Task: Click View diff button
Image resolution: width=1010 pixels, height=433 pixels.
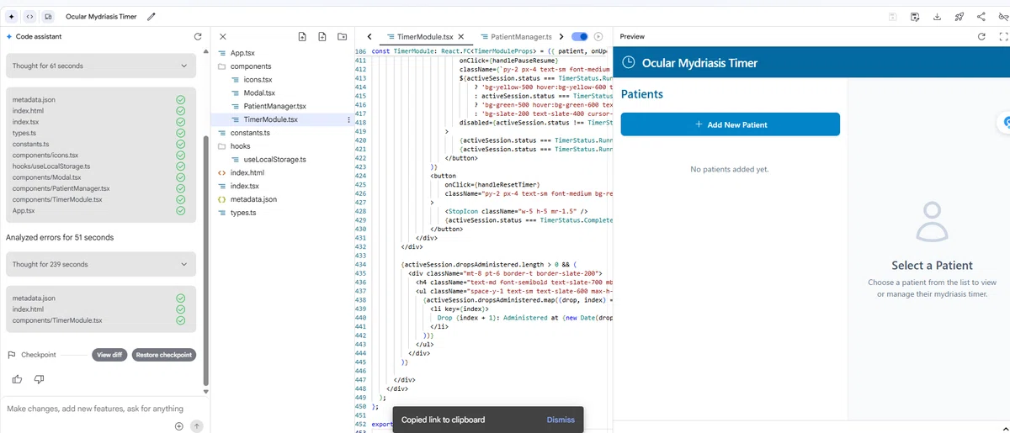Action: [109, 355]
